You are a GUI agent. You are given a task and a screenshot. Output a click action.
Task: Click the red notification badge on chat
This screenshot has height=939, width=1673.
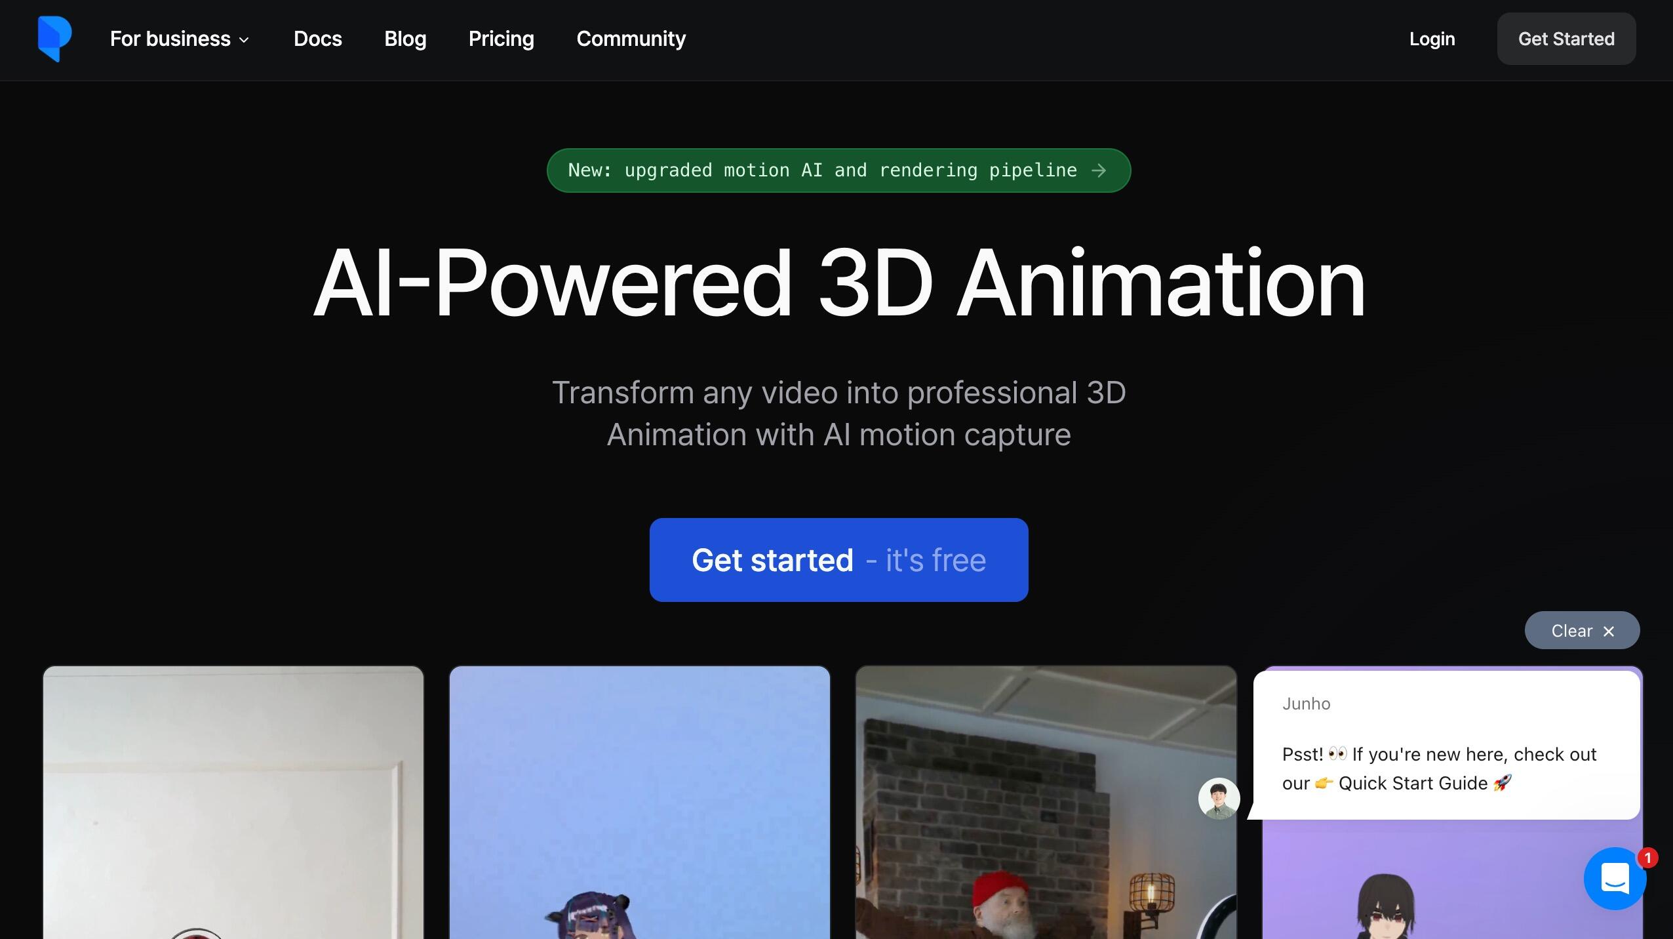(x=1647, y=858)
